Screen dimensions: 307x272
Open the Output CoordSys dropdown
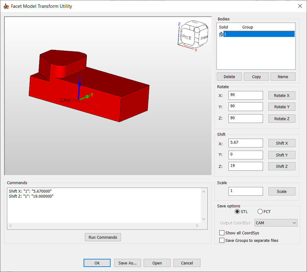(276, 223)
